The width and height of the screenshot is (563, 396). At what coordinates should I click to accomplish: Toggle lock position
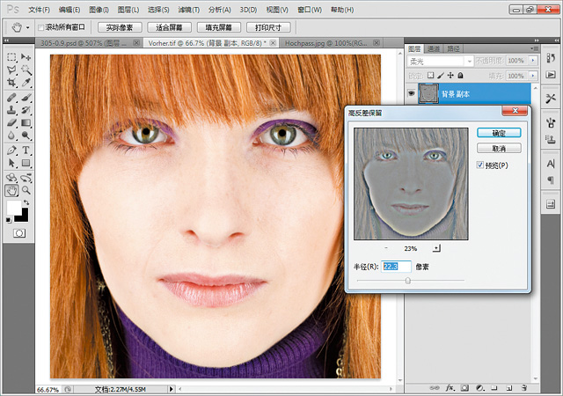pyautogui.click(x=450, y=76)
